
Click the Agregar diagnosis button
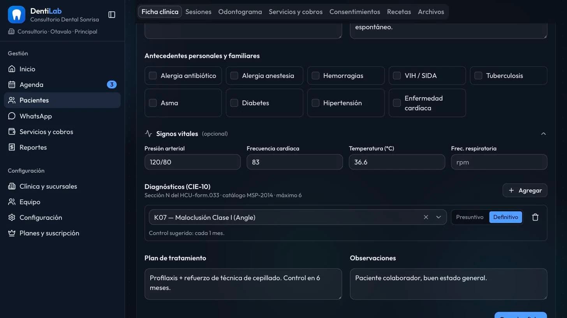tap(525, 191)
